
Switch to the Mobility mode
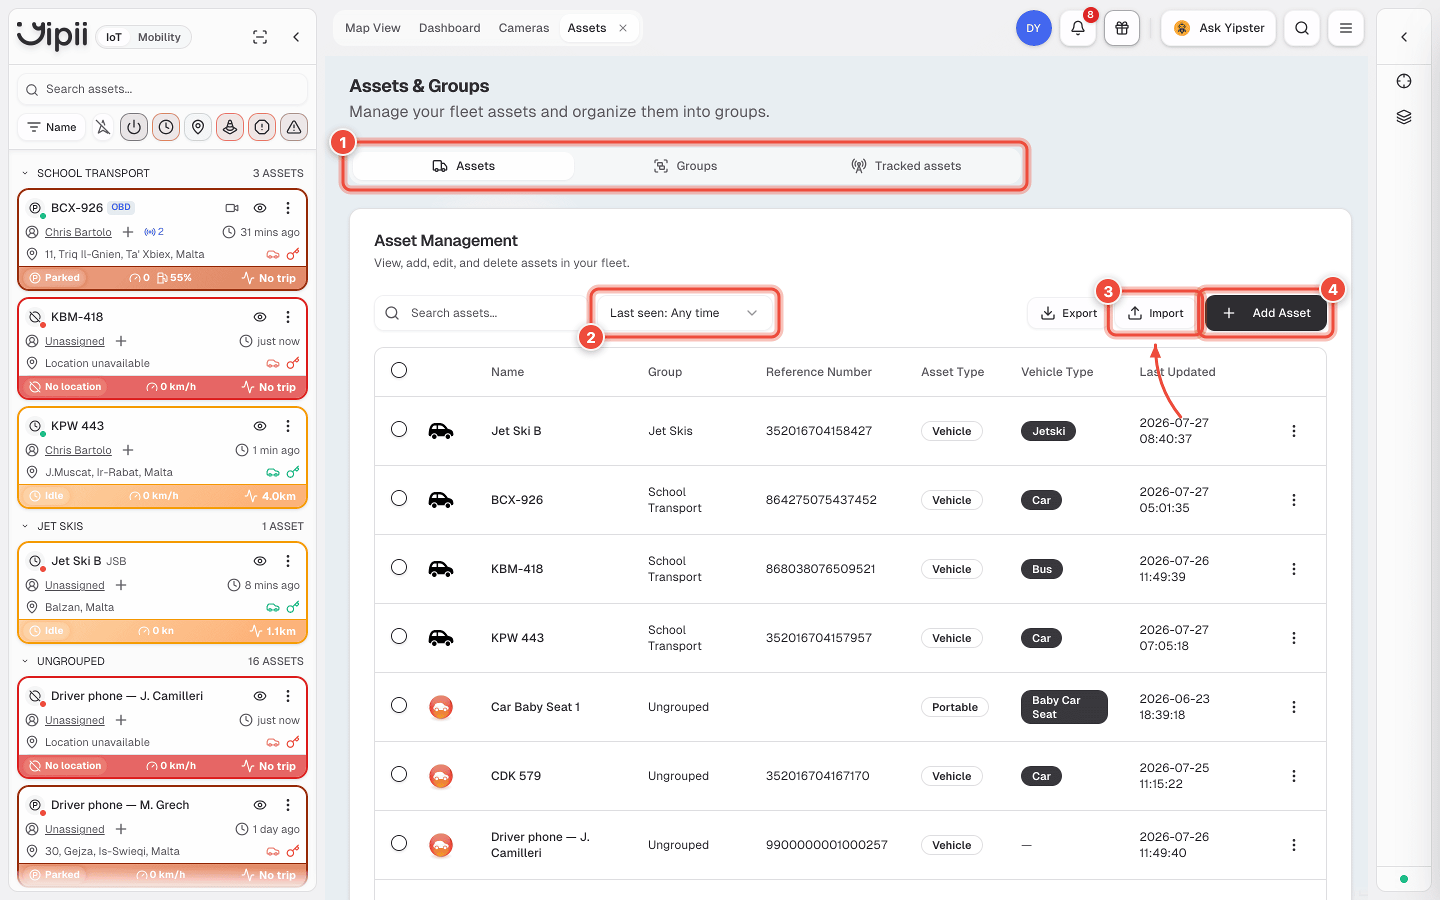tap(159, 37)
